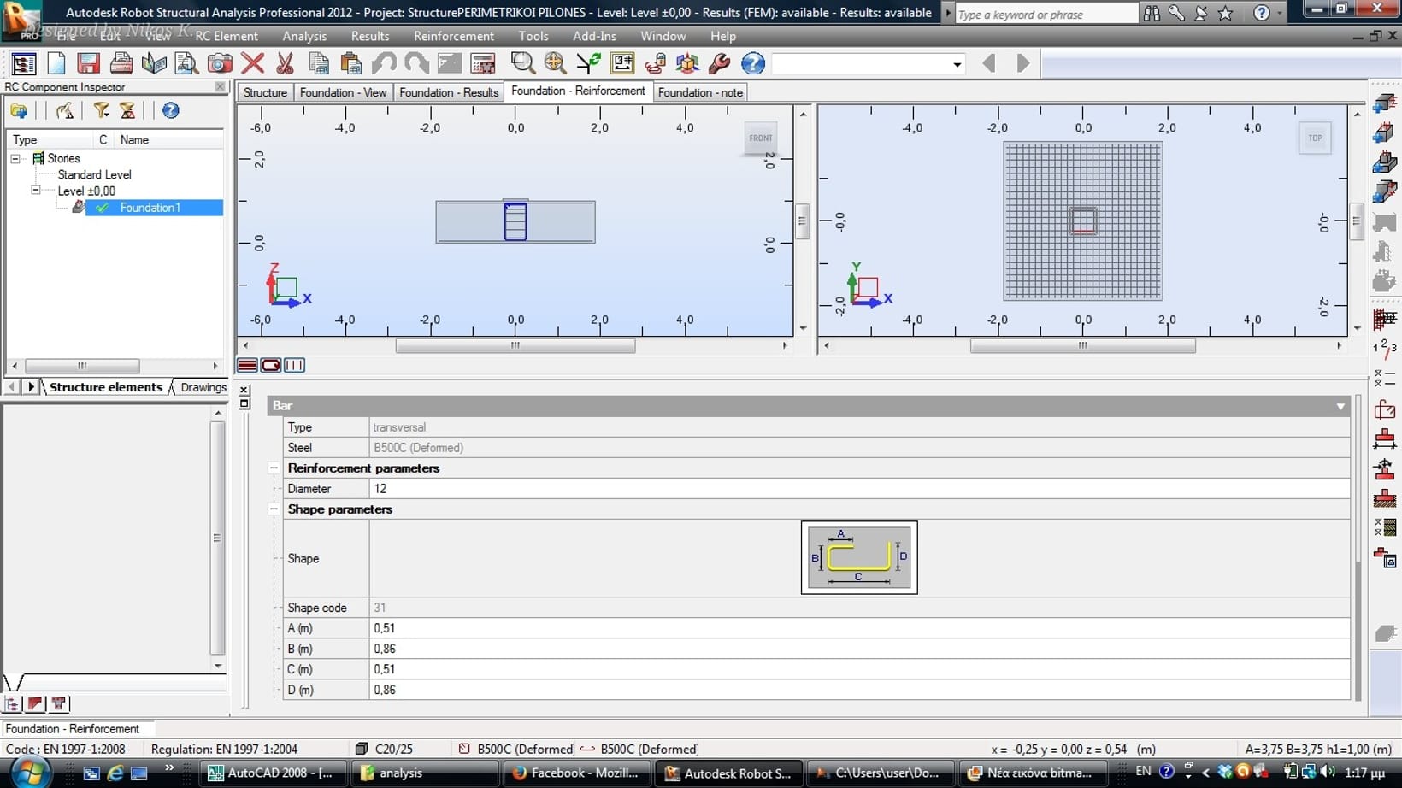Open the calculations calculator icon

pos(483,63)
